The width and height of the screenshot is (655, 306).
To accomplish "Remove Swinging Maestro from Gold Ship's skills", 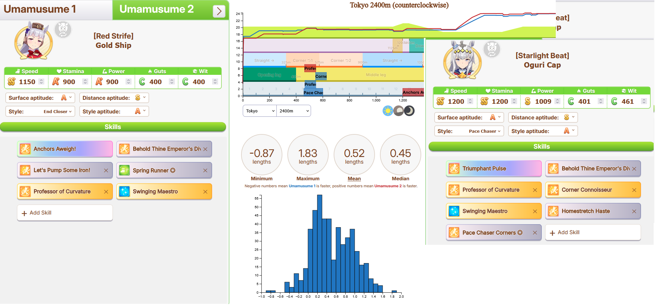I will pos(205,192).
